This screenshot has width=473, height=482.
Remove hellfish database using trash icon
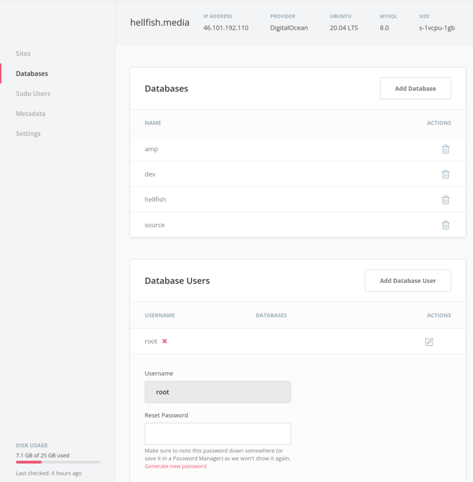pos(445,200)
